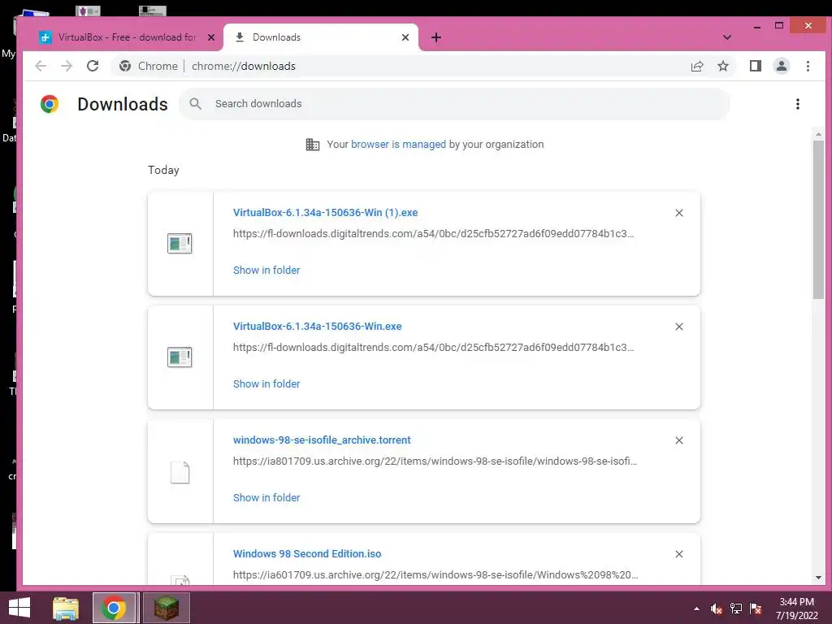The height and width of the screenshot is (624, 832).
Task: Select the Downloads tab
Action: [x=321, y=37]
